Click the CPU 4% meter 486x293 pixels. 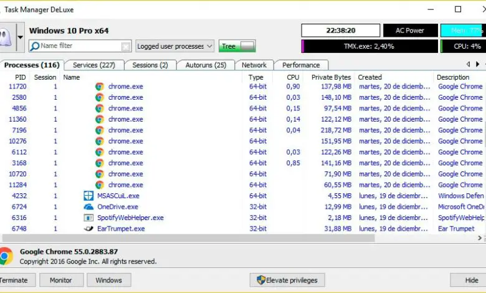tap(464, 46)
